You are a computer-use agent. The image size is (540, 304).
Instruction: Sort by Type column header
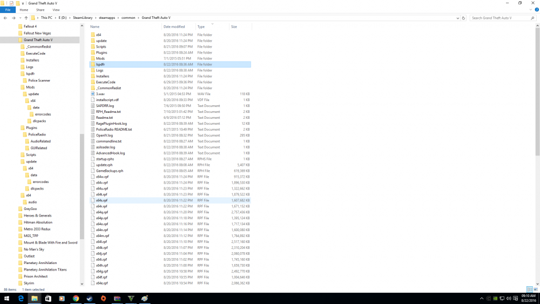pos(201,27)
